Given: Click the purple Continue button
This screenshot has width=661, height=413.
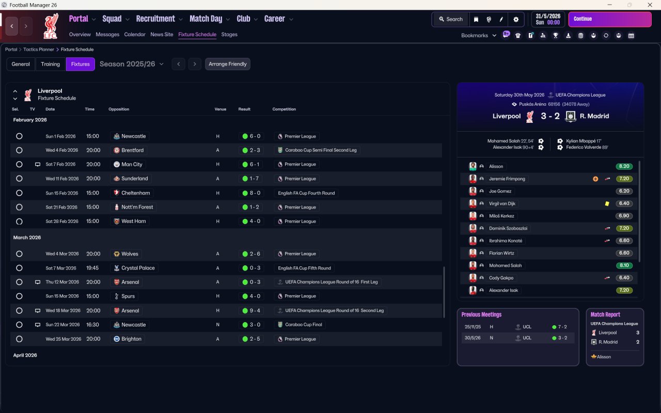Looking at the screenshot, I should tap(610, 19).
